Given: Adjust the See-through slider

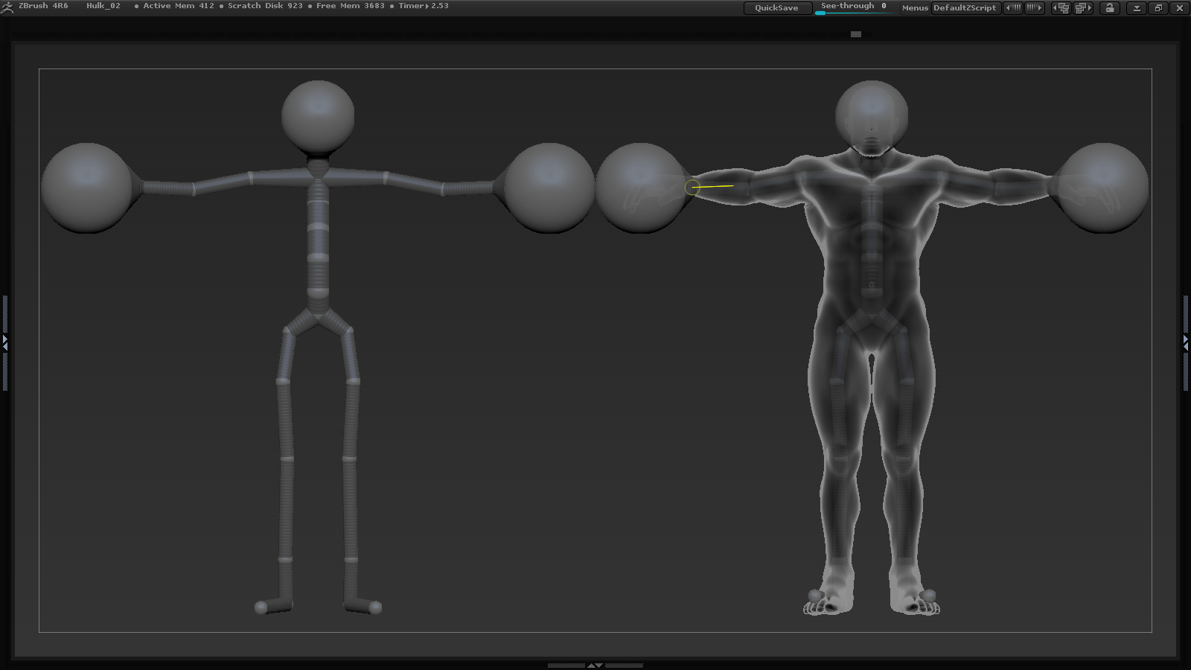Looking at the screenshot, I should tap(853, 7).
